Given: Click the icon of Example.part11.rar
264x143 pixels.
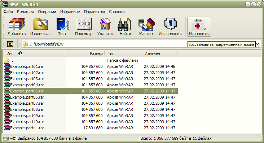Looking at the screenshot, I should (7, 128).
